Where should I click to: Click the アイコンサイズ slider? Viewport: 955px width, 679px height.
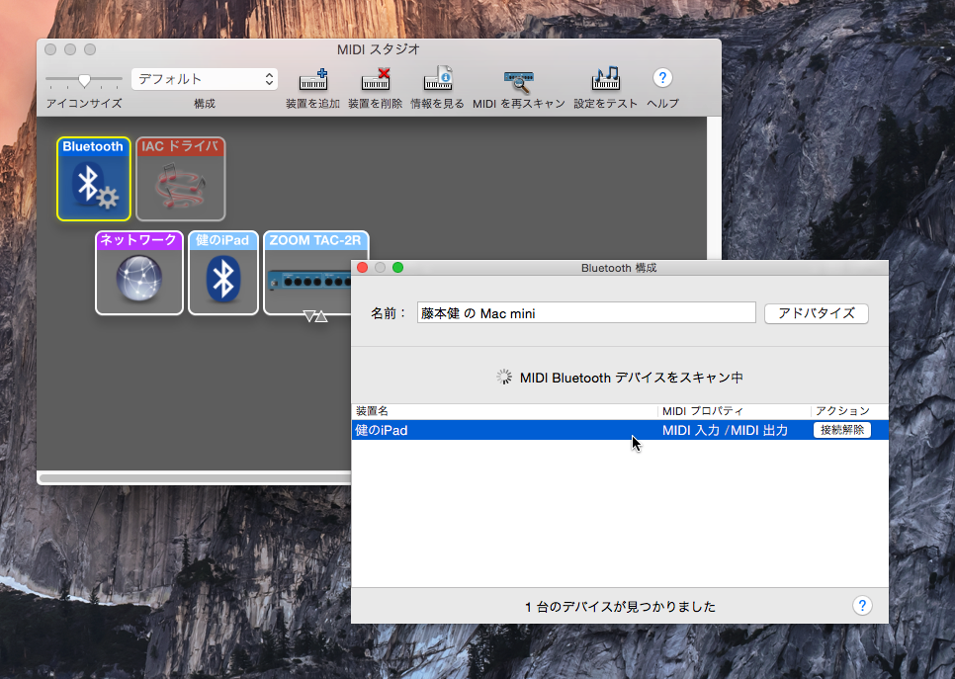click(84, 80)
